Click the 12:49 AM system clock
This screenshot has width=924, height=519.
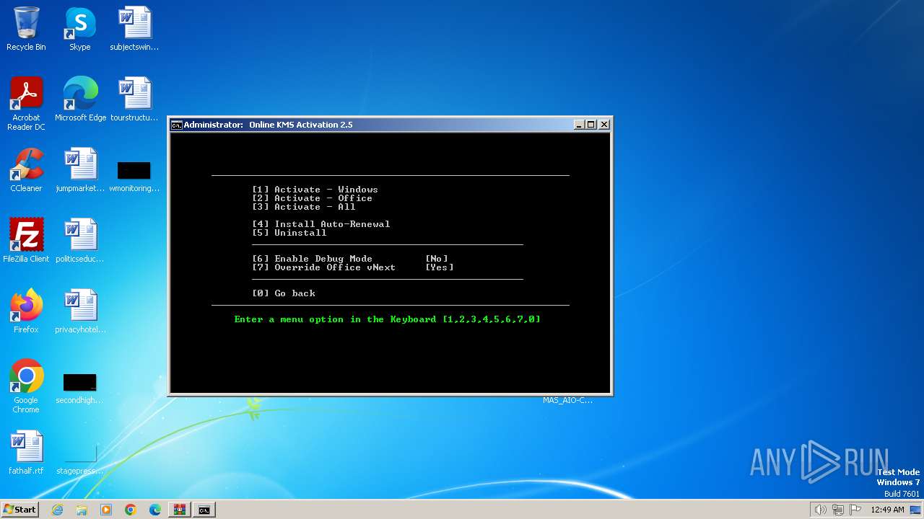tap(887, 510)
